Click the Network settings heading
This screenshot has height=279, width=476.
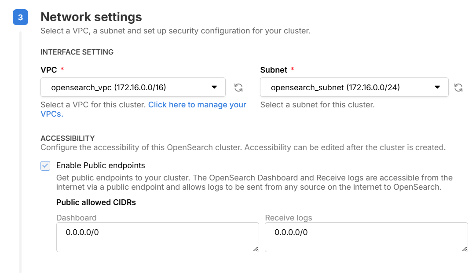pyautogui.click(x=91, y=17)
